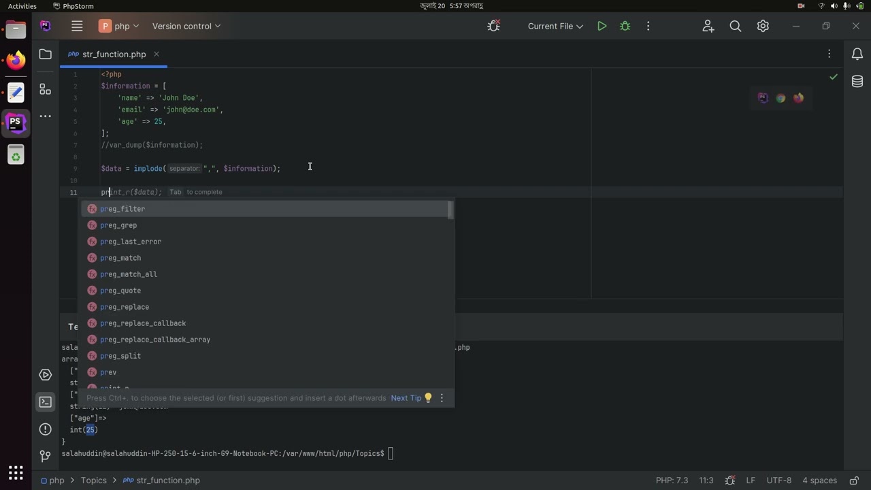Change 4 spaces indent setting

819,480
